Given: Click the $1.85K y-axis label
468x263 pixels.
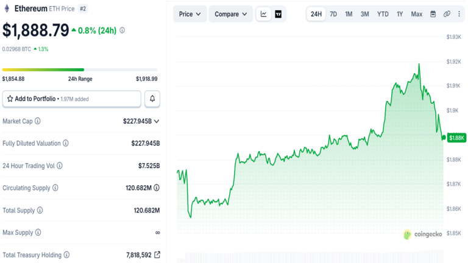Looking at the screenshot, I should 453,233.
